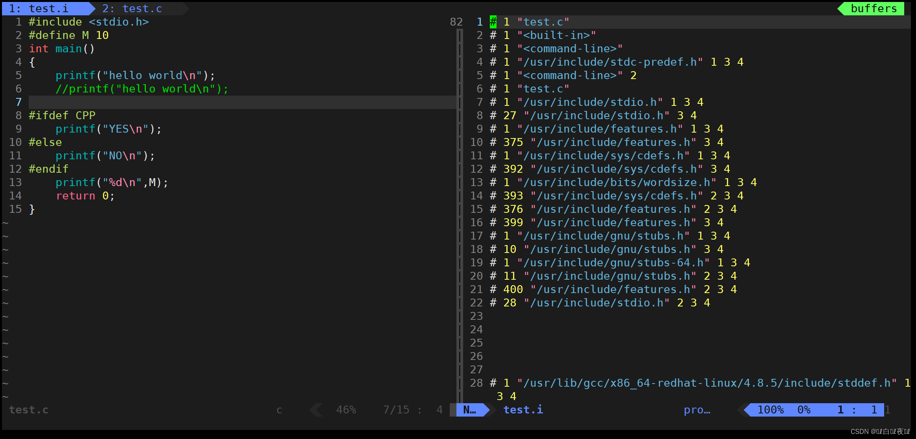
Task: Click the 'return 0;' line
Action: click(85, 196)
